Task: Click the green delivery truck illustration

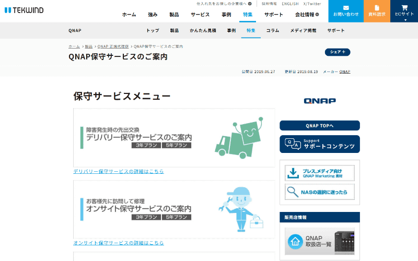Action: coord(239,138)
